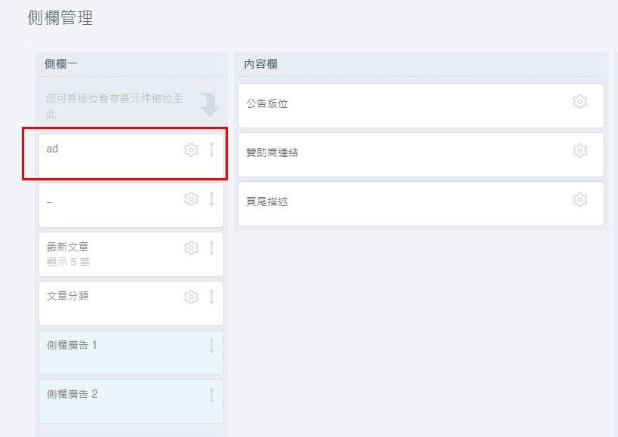Select the 側欄廣告 1 block
This screenshot has width=618, height=437.
click(131, 352)
